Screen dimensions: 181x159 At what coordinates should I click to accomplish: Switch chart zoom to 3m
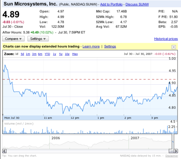pos(34,54)
